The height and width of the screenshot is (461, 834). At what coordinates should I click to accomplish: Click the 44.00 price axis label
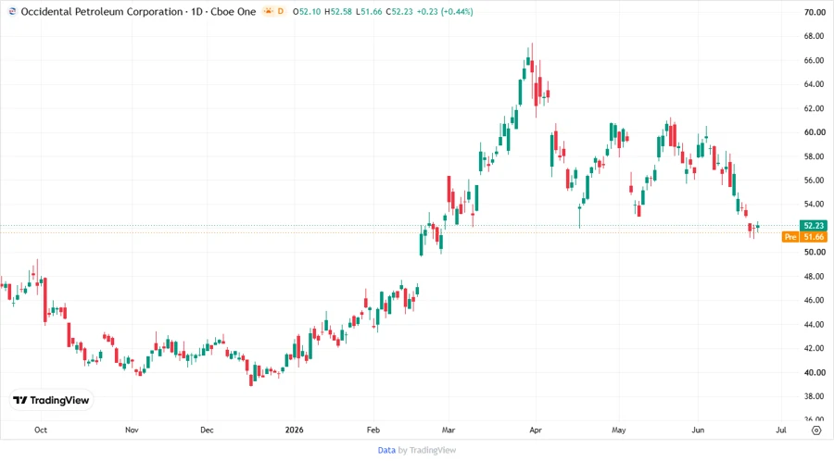click(815, 325)
